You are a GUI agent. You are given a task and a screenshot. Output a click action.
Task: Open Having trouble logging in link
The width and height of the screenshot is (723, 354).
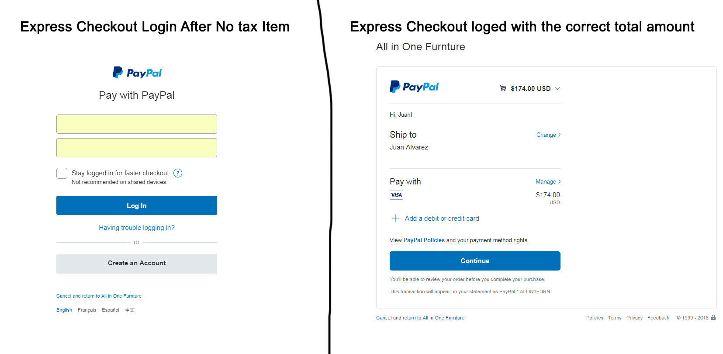137,228
